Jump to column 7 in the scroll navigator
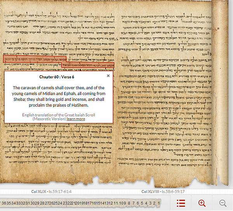 (134, 203)
